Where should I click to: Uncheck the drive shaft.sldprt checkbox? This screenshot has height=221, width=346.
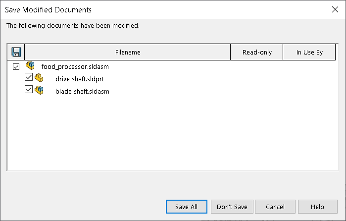[28, 78]
